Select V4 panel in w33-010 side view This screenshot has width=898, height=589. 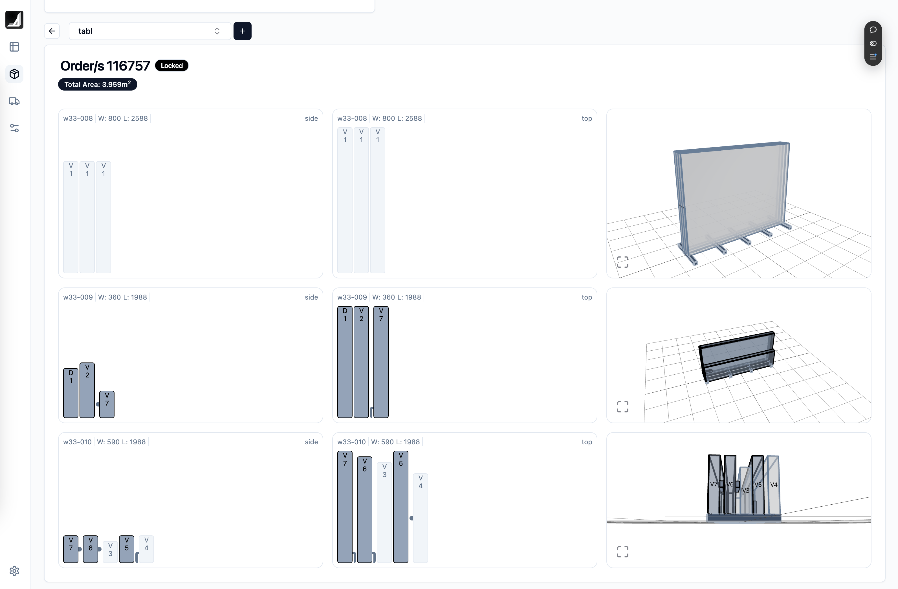tap(146, 550)
